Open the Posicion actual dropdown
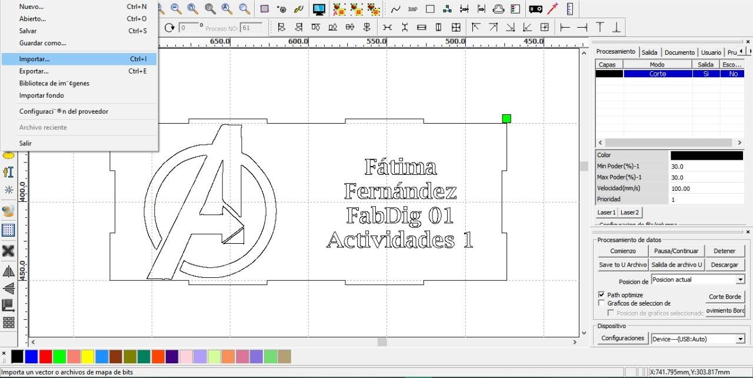The width and height of the screenshot is (753, 378). coord(698,280)
